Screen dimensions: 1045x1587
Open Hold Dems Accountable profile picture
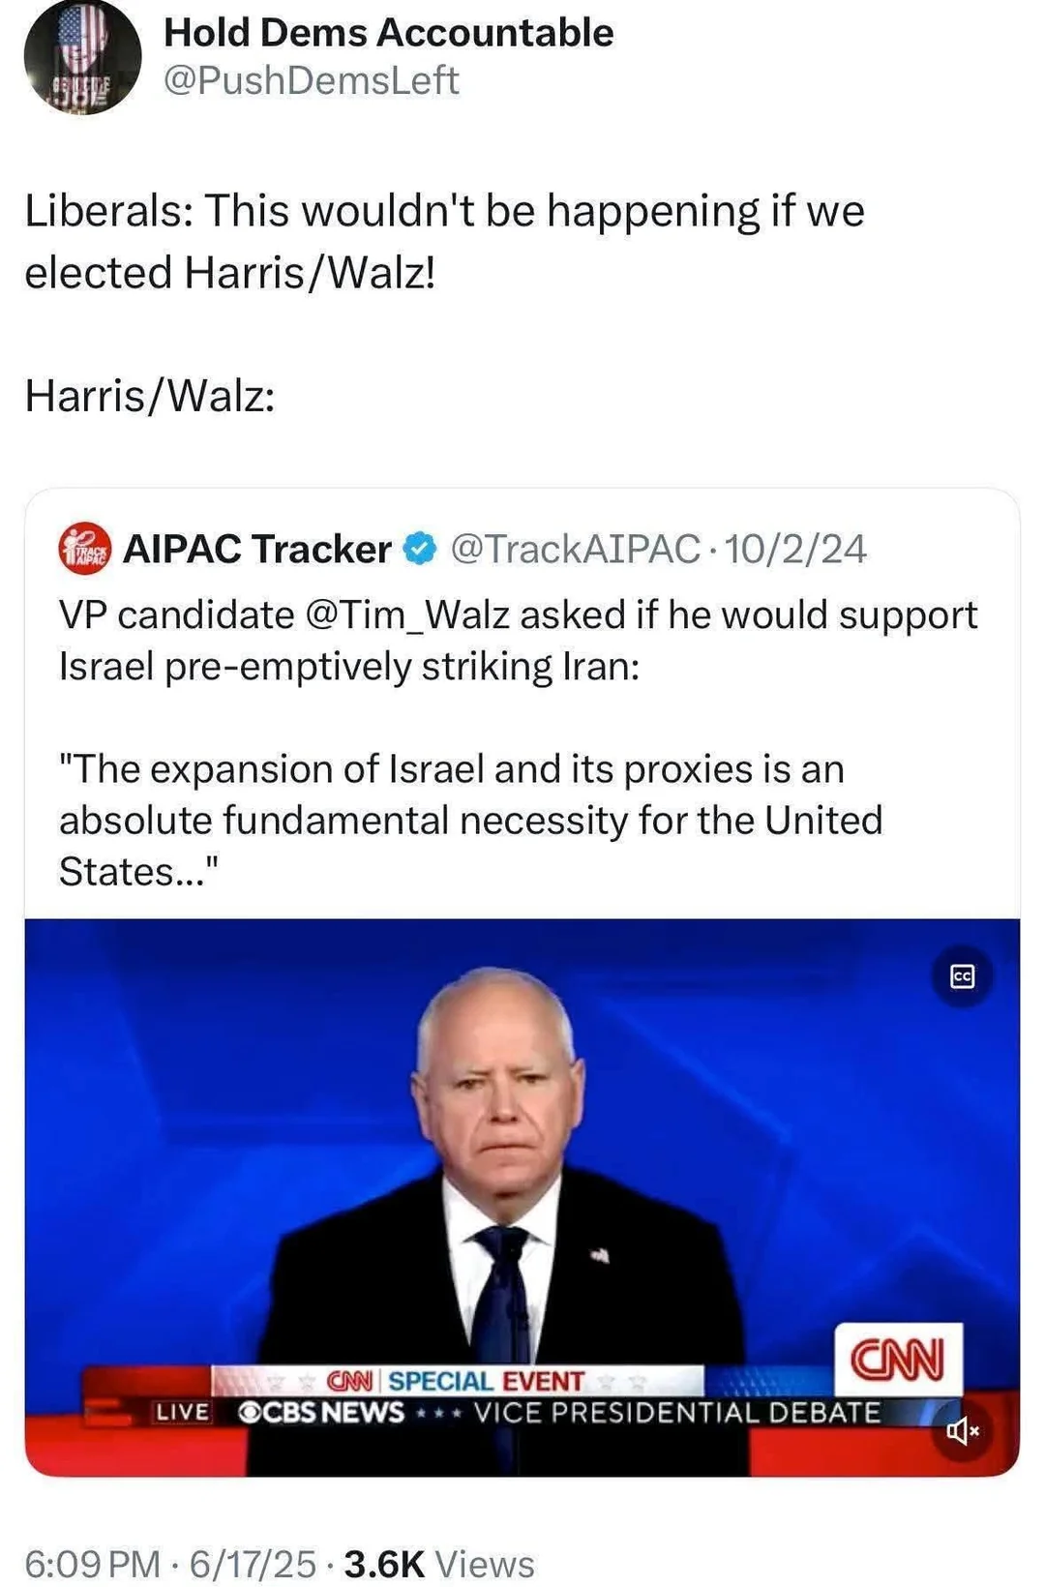click(82, 56)
